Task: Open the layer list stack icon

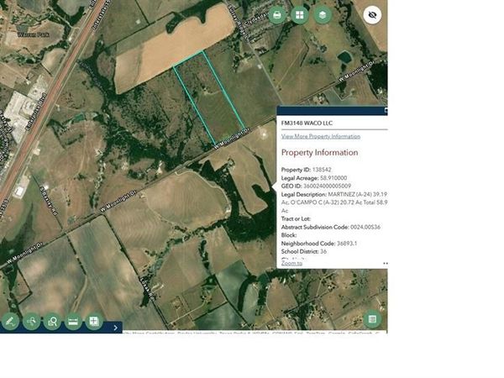Action: [323, 15]
